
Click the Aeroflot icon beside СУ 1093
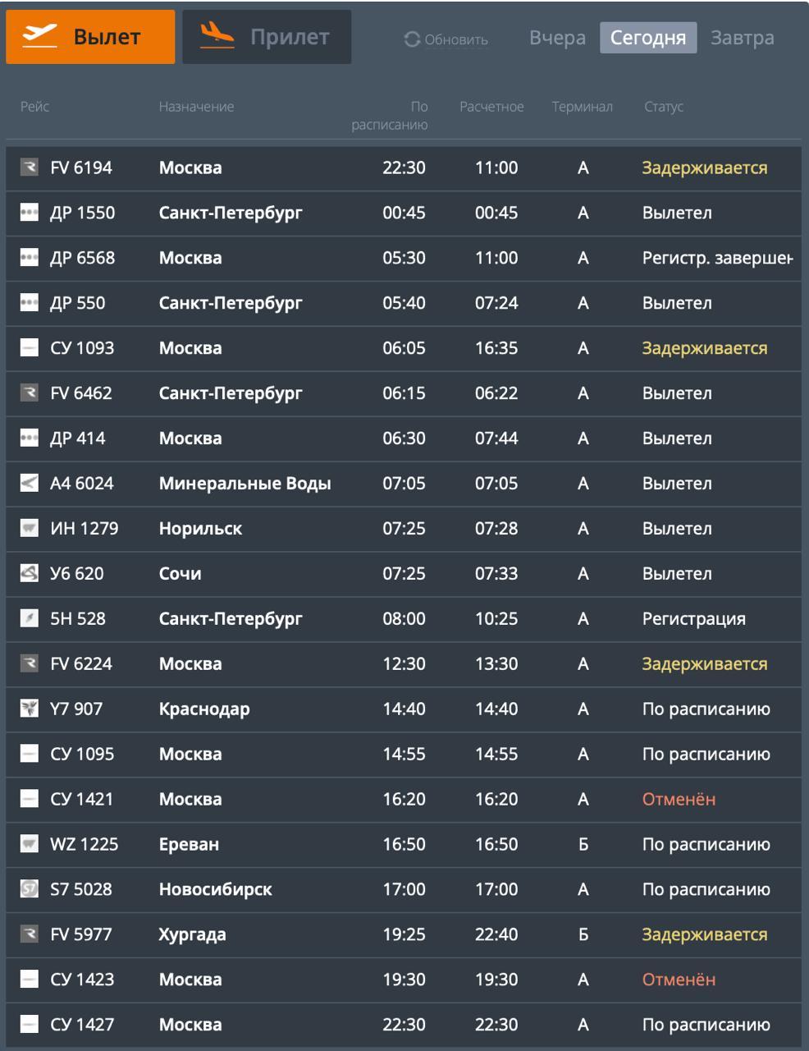coord(30,348)
